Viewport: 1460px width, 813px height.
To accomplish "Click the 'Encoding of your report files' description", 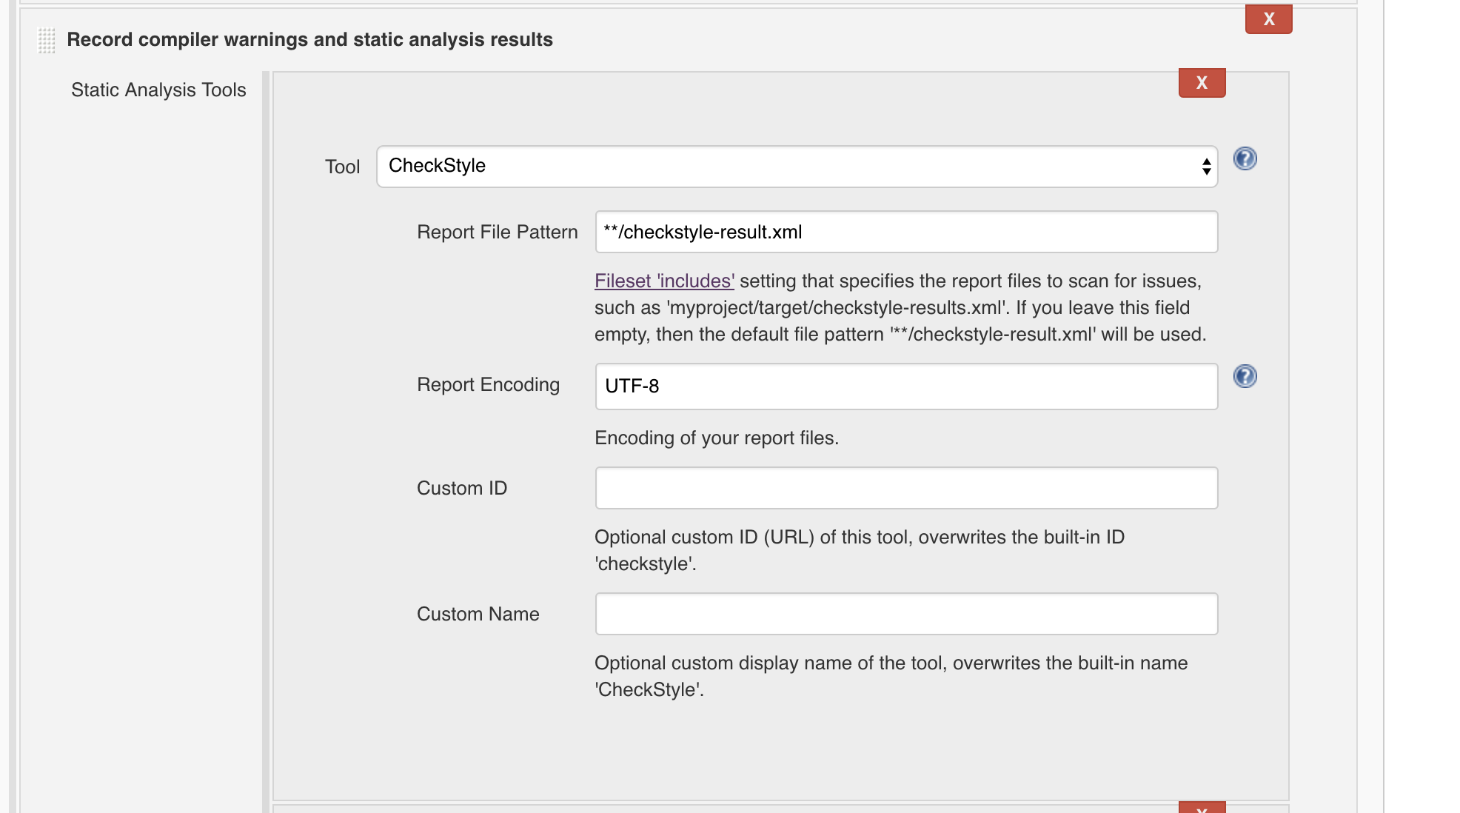I will (x=716, y=438).
